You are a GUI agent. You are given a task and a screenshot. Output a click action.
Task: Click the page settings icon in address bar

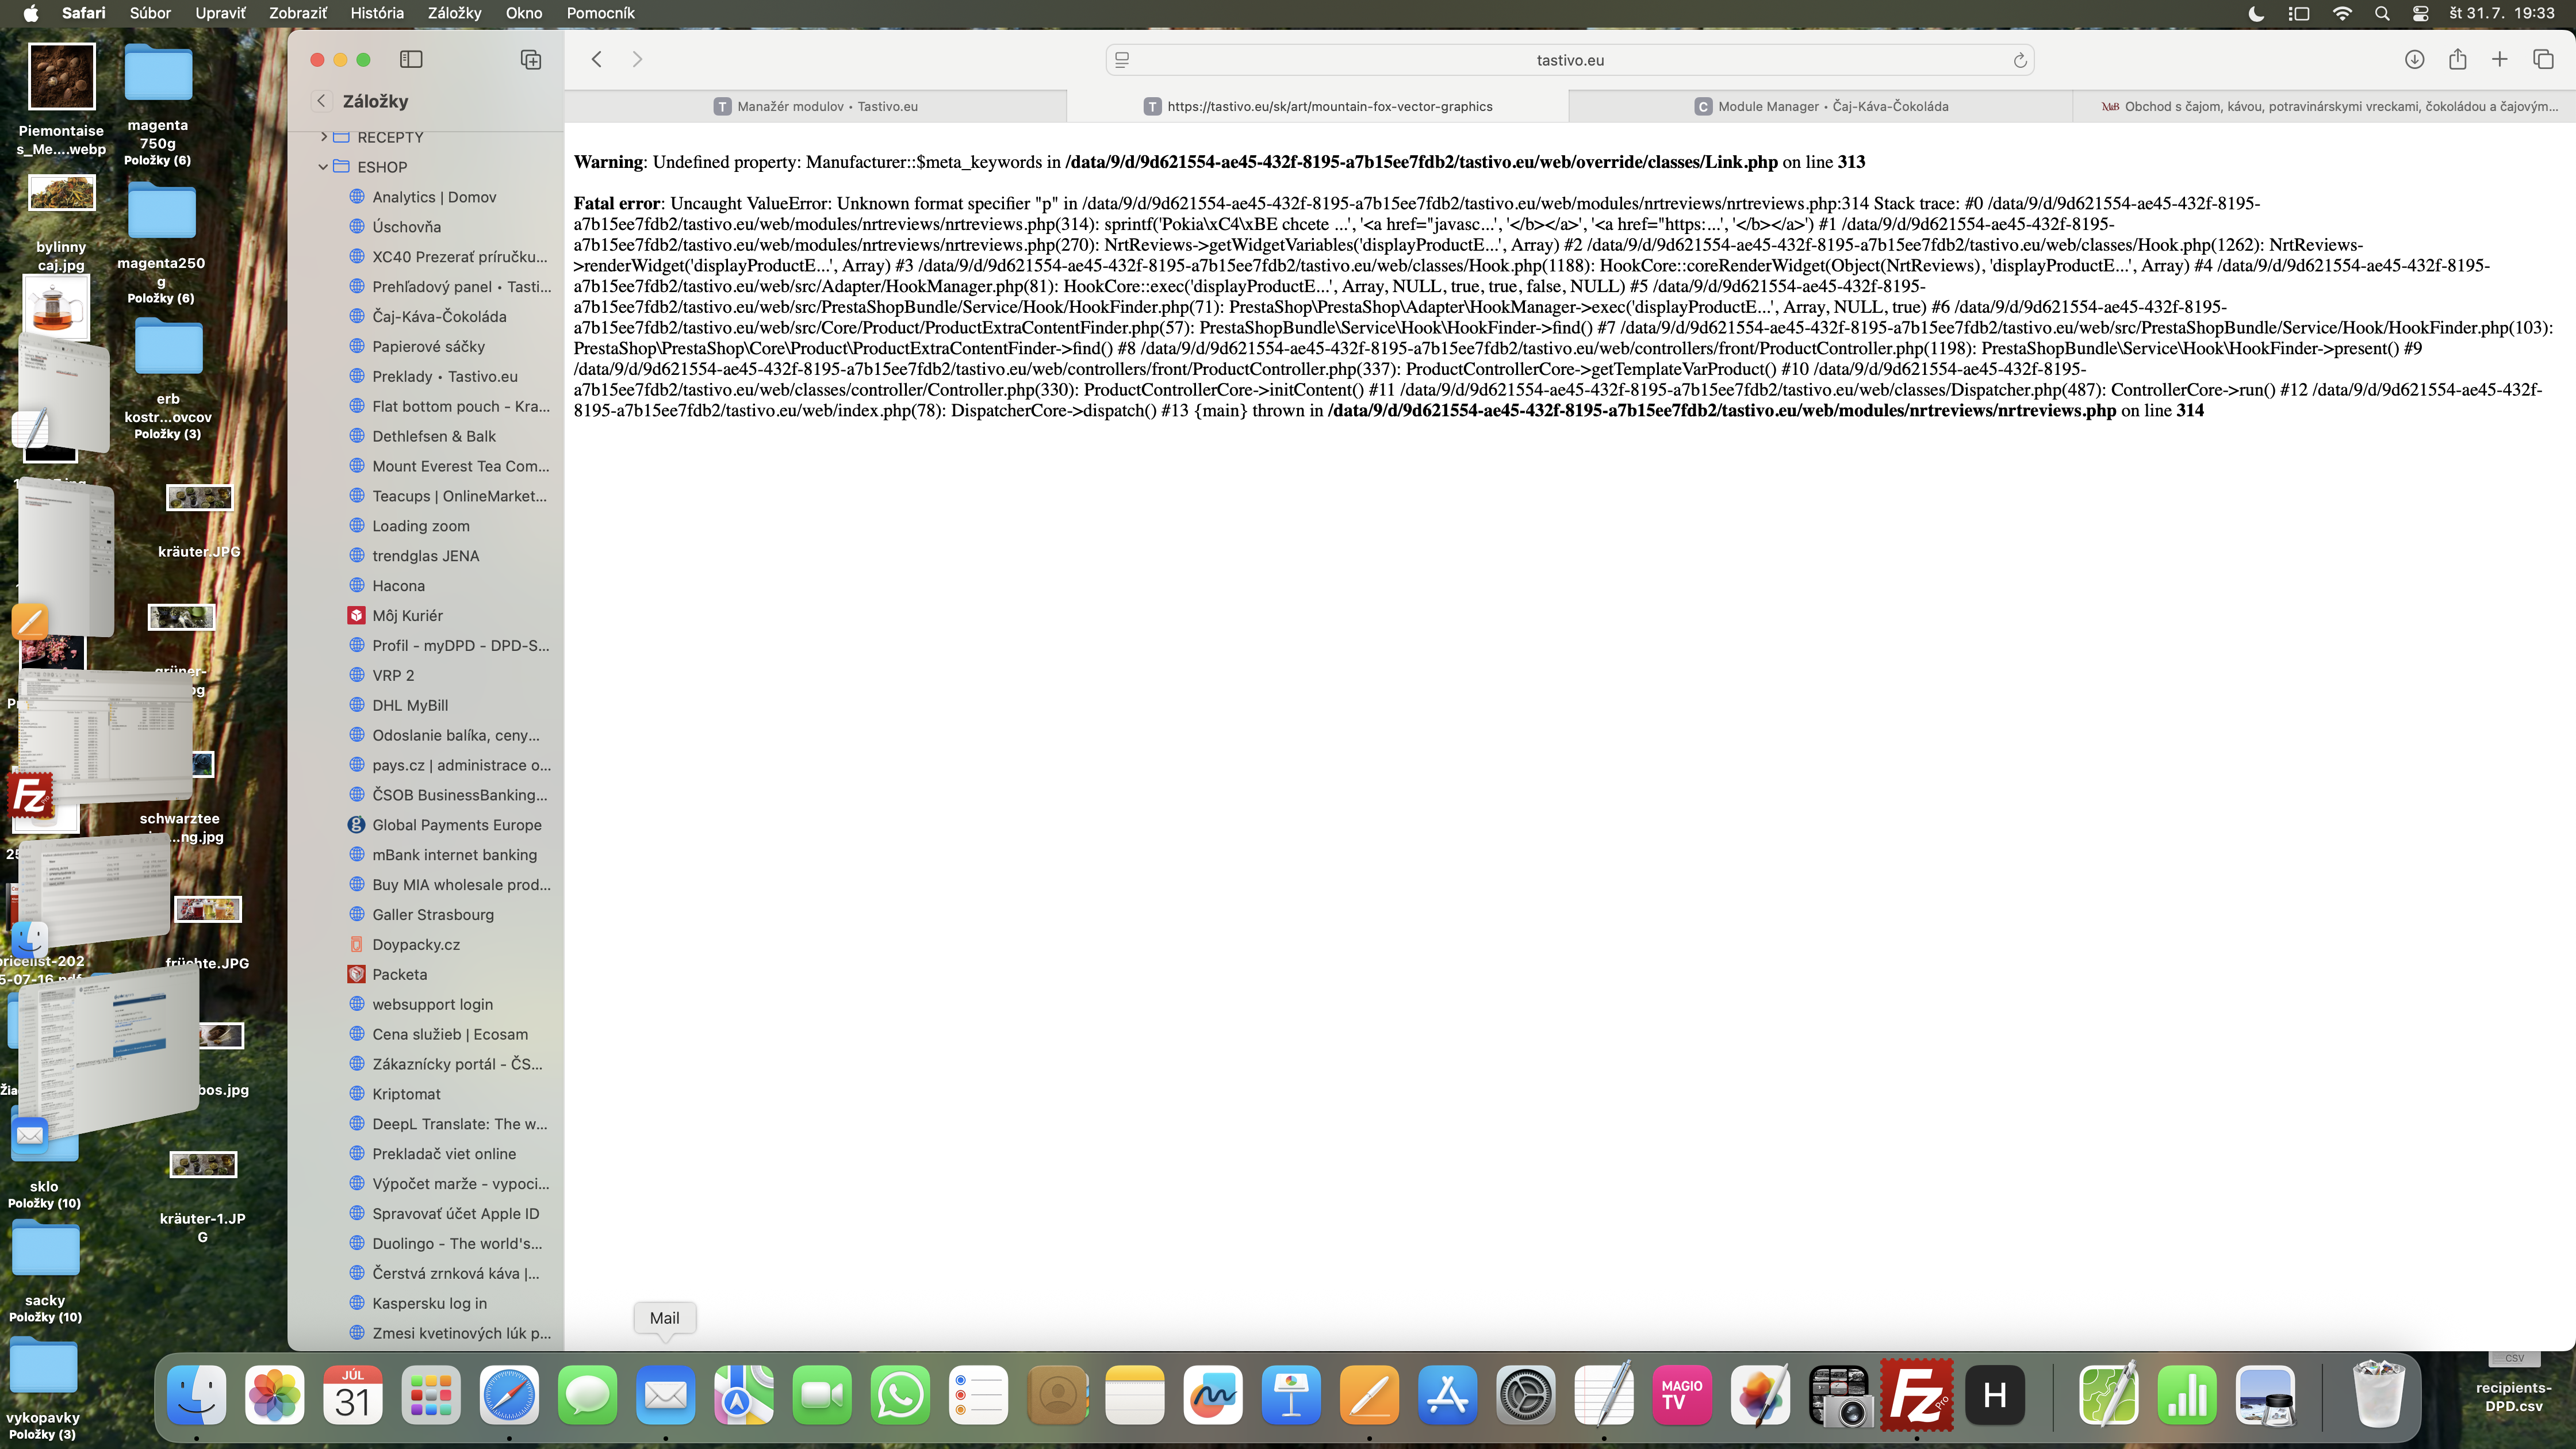[1122, 61]
